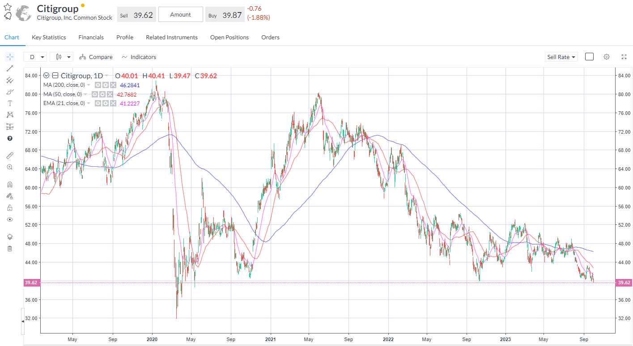Click the Sell 39.62 button
The height and width of the screenshot is (346, 633).
pyautogui.click(x=136, y=14)
